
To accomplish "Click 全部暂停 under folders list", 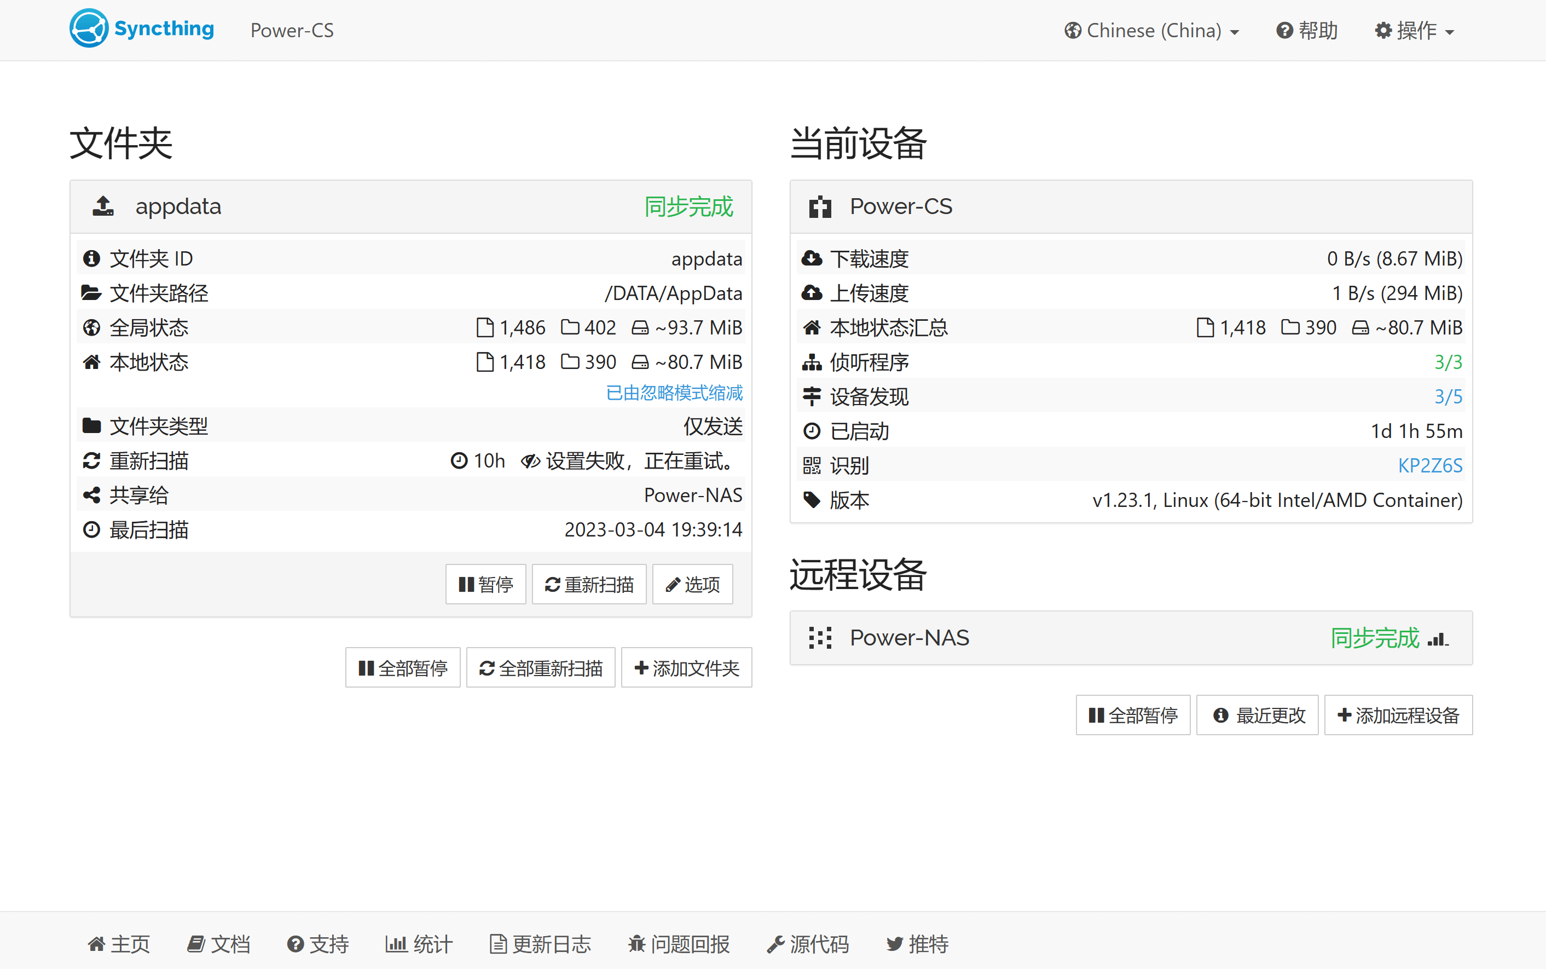I will click(x=403, y=668).
